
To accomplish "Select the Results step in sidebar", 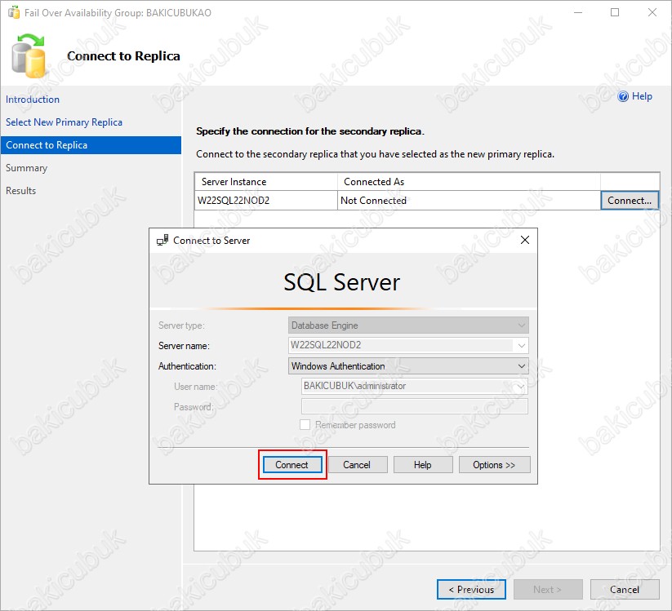I will click(x=21, y=191).
